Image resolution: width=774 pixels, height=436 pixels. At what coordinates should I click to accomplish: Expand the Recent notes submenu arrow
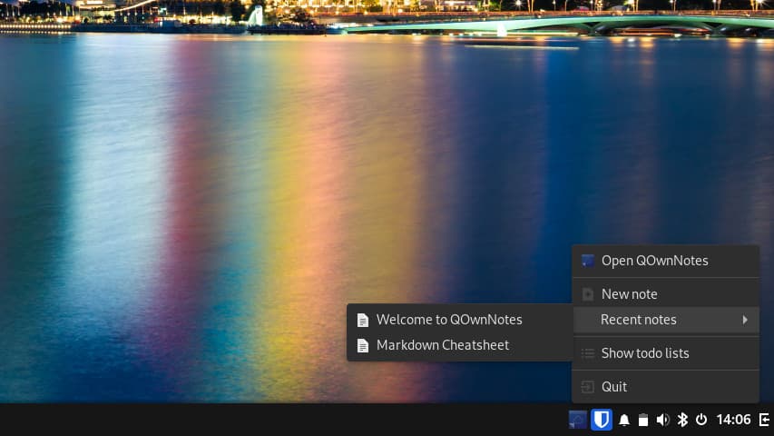[745, 320]
